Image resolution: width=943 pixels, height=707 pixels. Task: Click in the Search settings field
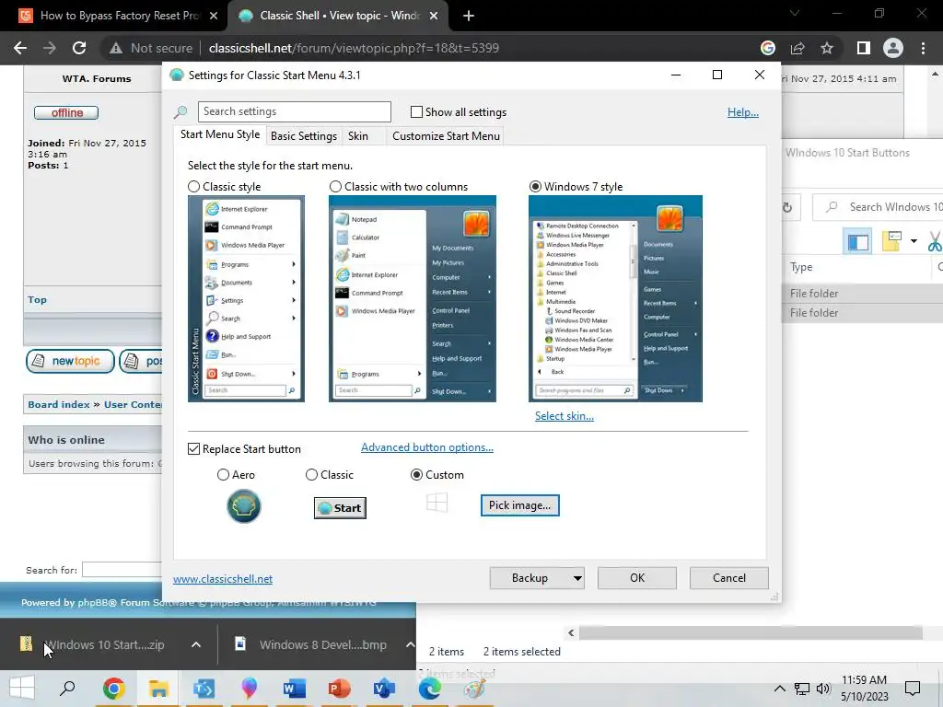tap(295, 111)
